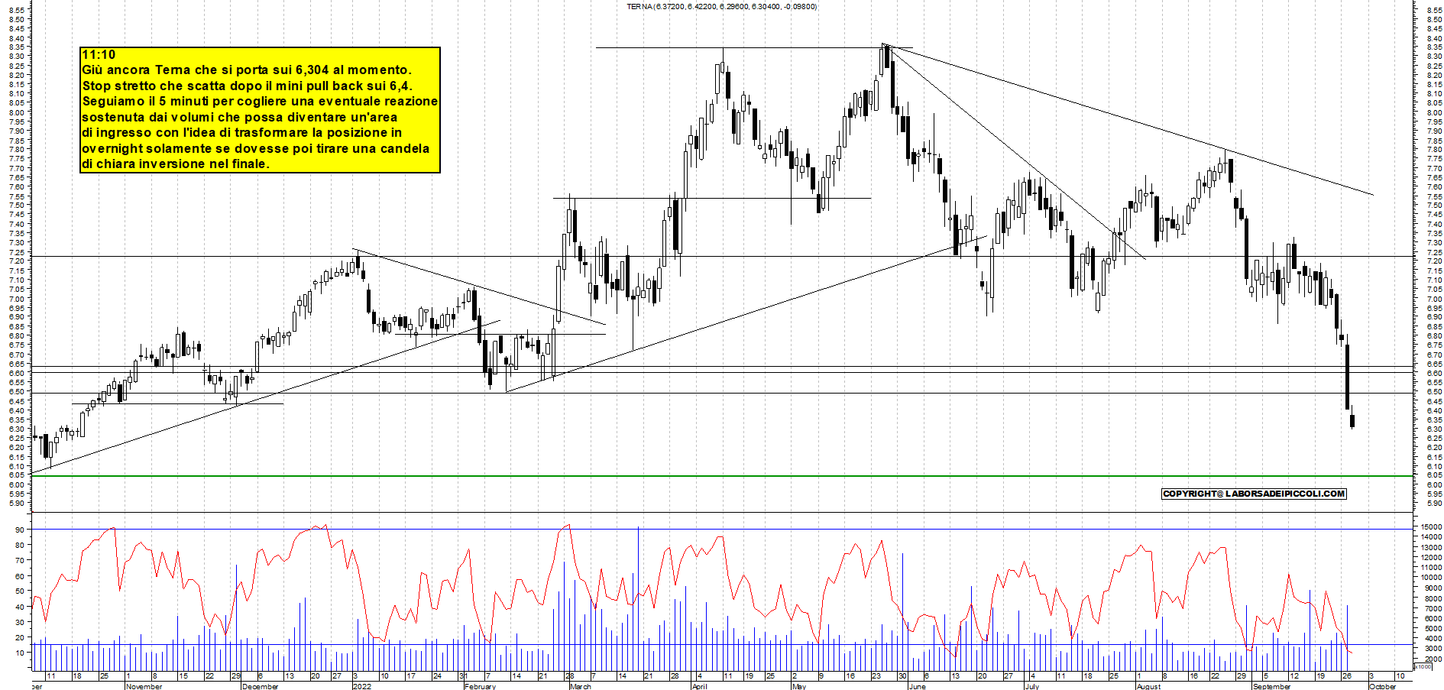Click the July month label

tap(1031, 686)
